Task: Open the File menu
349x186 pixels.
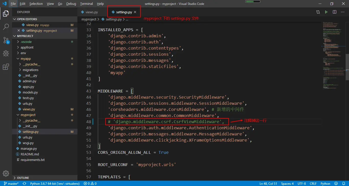Action: click(13, 4)
